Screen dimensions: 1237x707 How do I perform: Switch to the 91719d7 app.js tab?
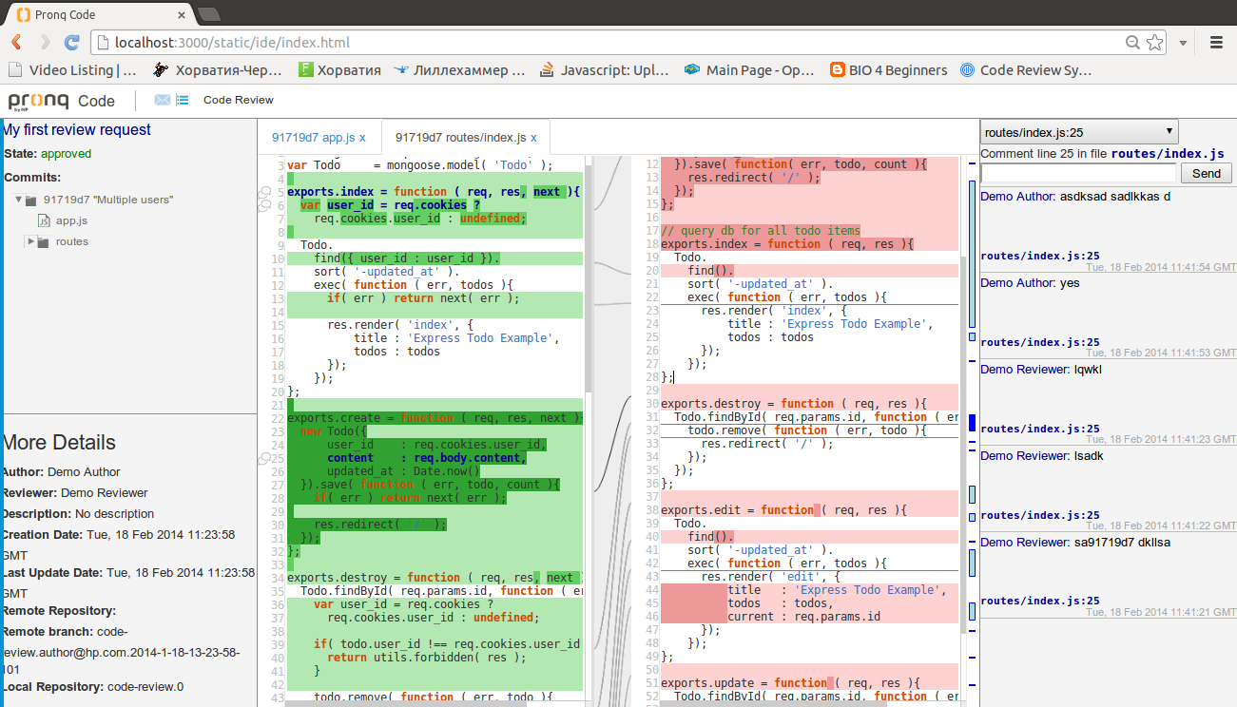click(313, 137)
